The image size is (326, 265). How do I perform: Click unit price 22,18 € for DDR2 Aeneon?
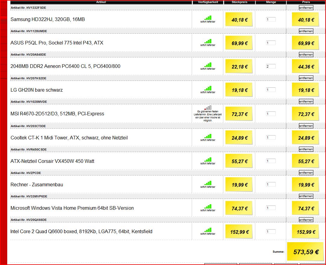(239, 66)
